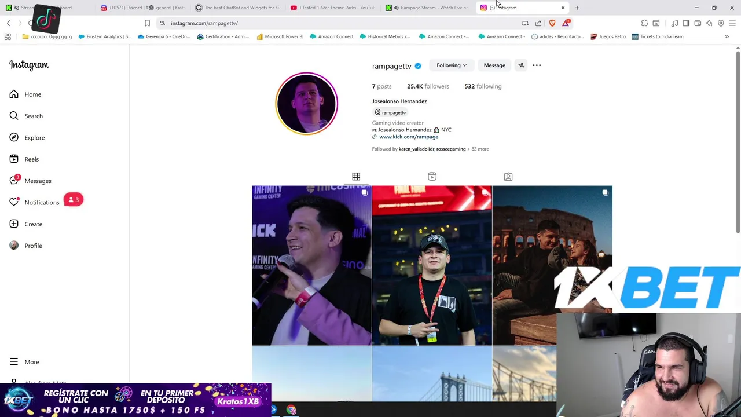Open the rampagettv Threads badge

click(390, 112)
